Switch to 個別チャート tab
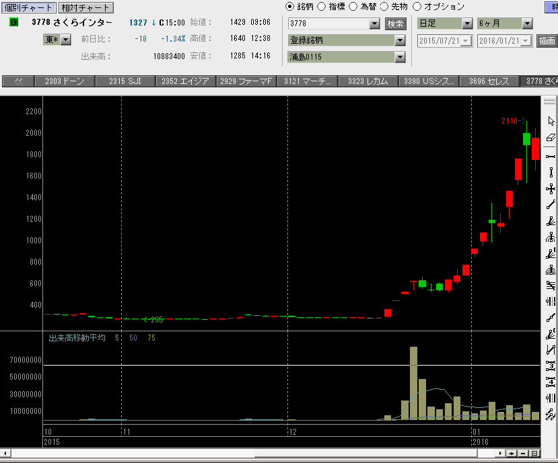 (x=28, y=7)
